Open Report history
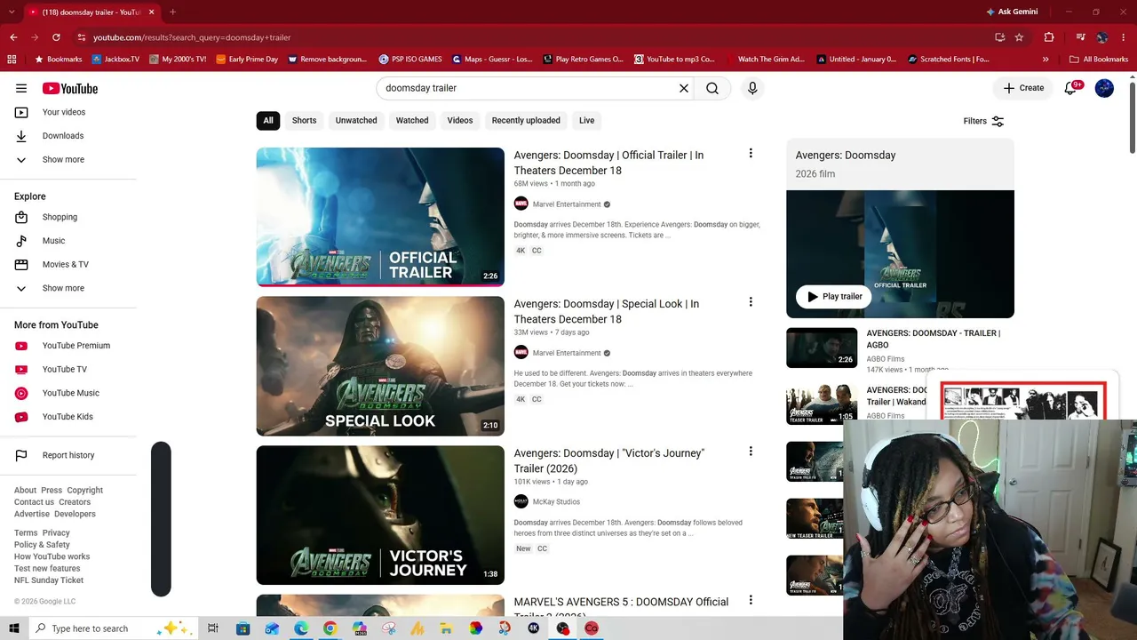 (68, 455)
